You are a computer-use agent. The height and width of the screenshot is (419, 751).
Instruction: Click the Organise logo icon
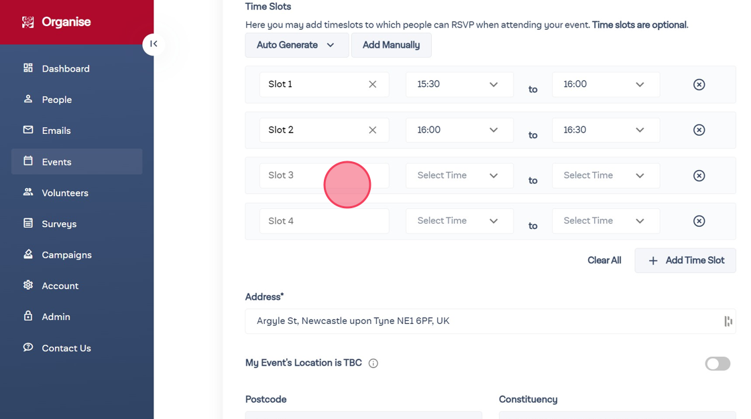27,22
